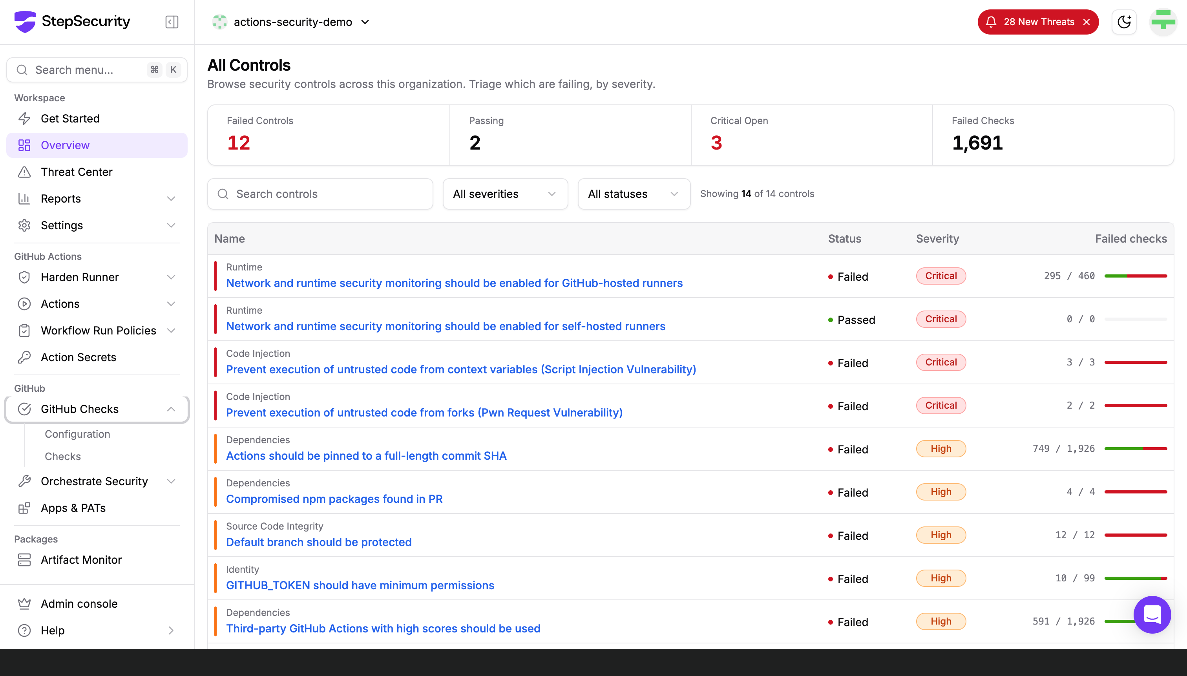The image size is (1187, 676).
Task: Select Overview in the sidebar
Action: click(97, 145)
